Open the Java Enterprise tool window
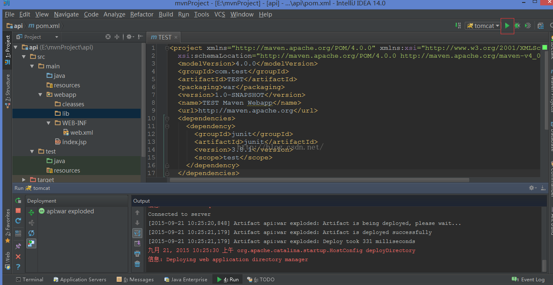 pyautogui.click(x=186, y=279)
